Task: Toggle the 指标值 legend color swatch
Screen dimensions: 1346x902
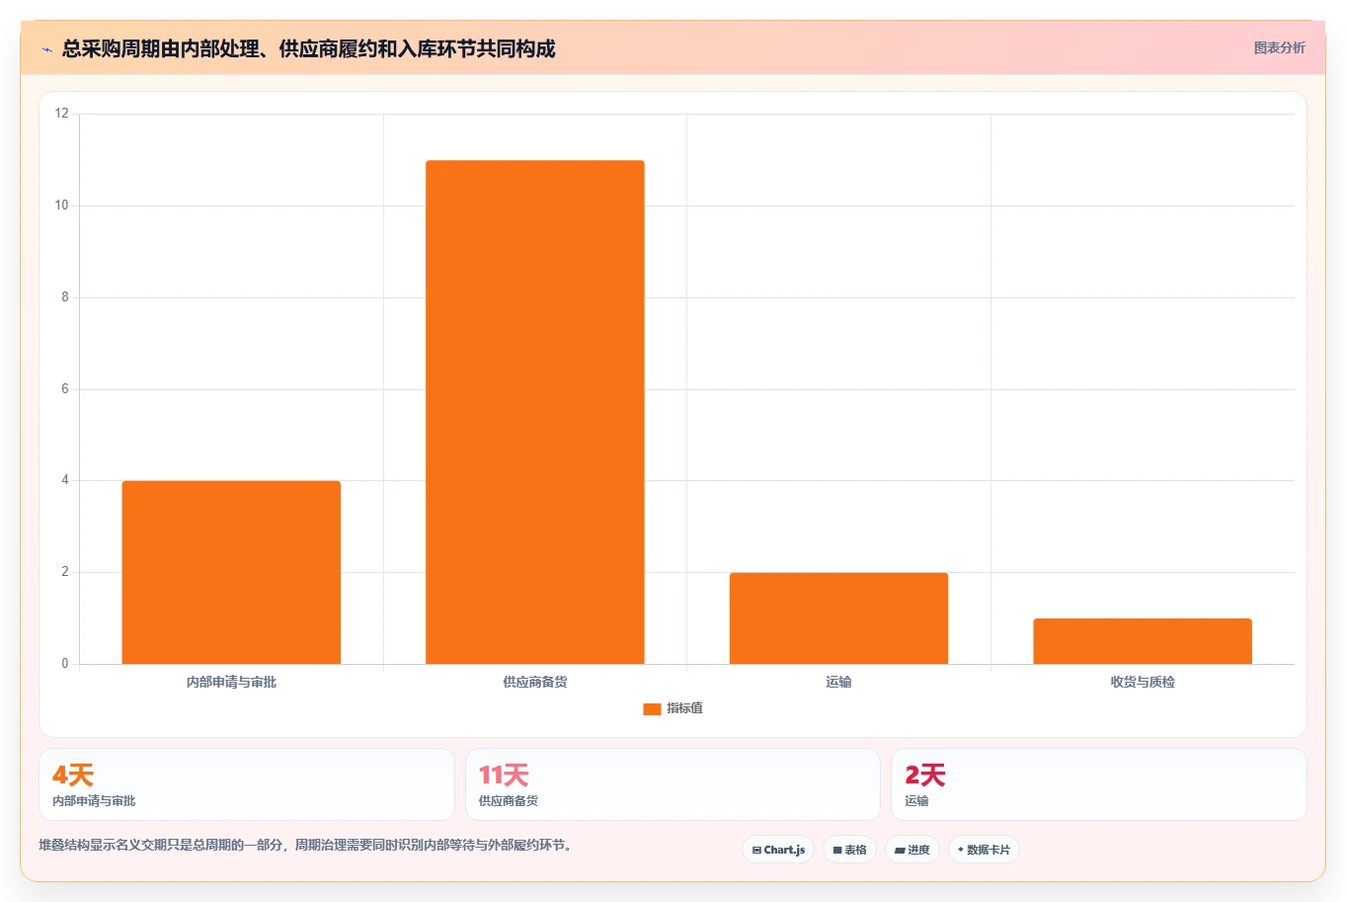Action: click(652, 709)
